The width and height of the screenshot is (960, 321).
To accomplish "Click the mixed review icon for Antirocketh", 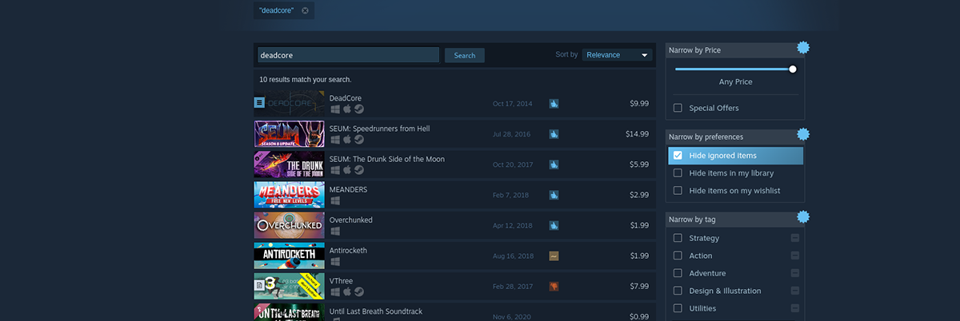I will tap(554, 256).
